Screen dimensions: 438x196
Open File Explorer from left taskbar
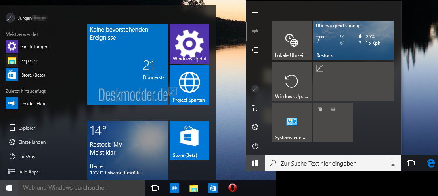193,188
